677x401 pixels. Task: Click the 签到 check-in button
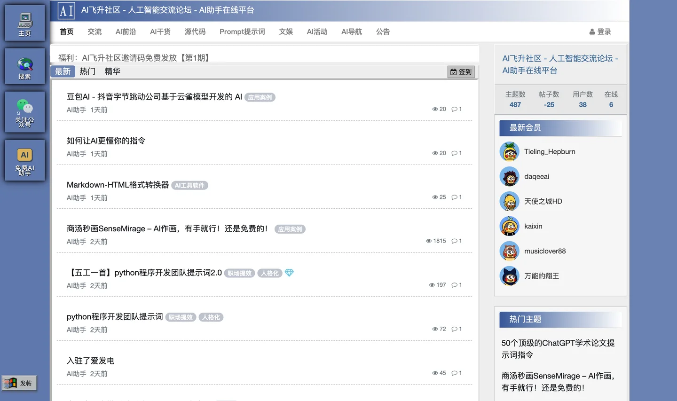point(461,72)
